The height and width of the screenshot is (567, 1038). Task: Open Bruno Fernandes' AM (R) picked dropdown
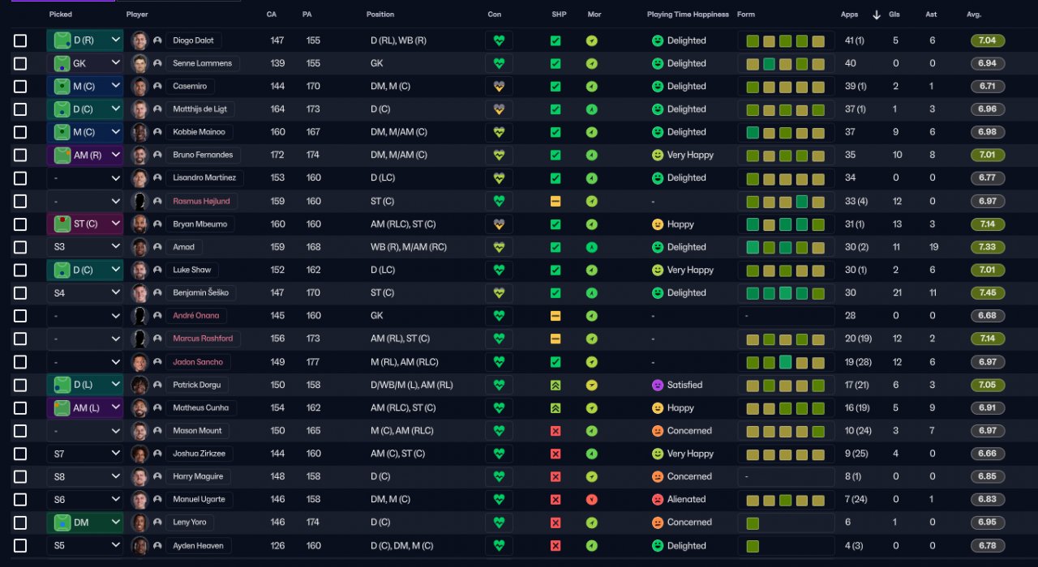85,156
